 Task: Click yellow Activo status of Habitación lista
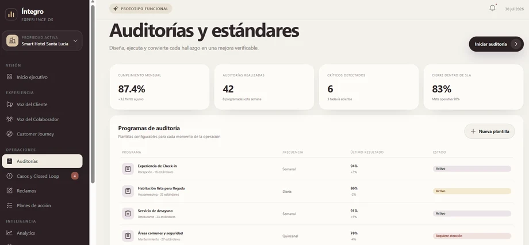coord(472,191)
